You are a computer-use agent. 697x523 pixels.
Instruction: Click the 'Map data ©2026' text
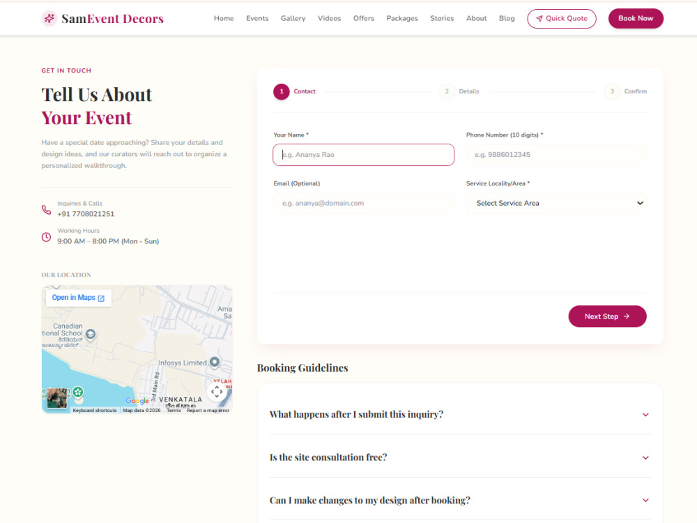coord(141,411)
